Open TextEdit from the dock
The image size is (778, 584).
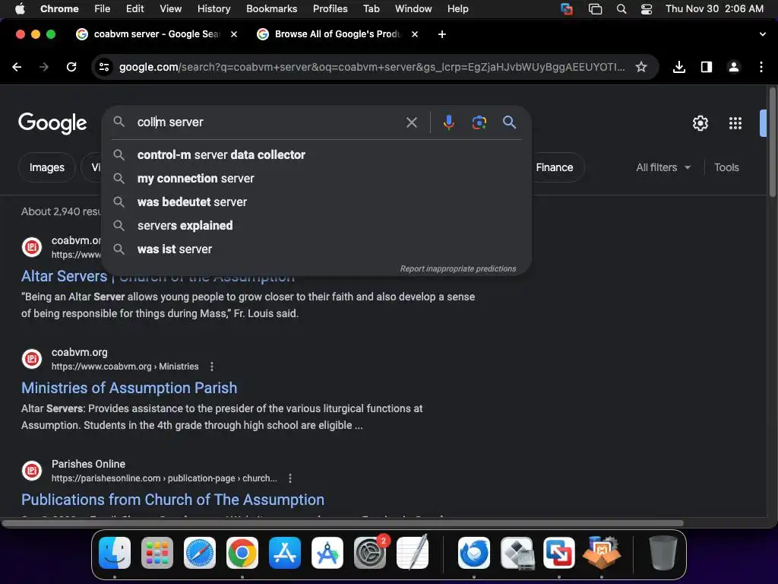pyautogui.click(x=413, y=552)
